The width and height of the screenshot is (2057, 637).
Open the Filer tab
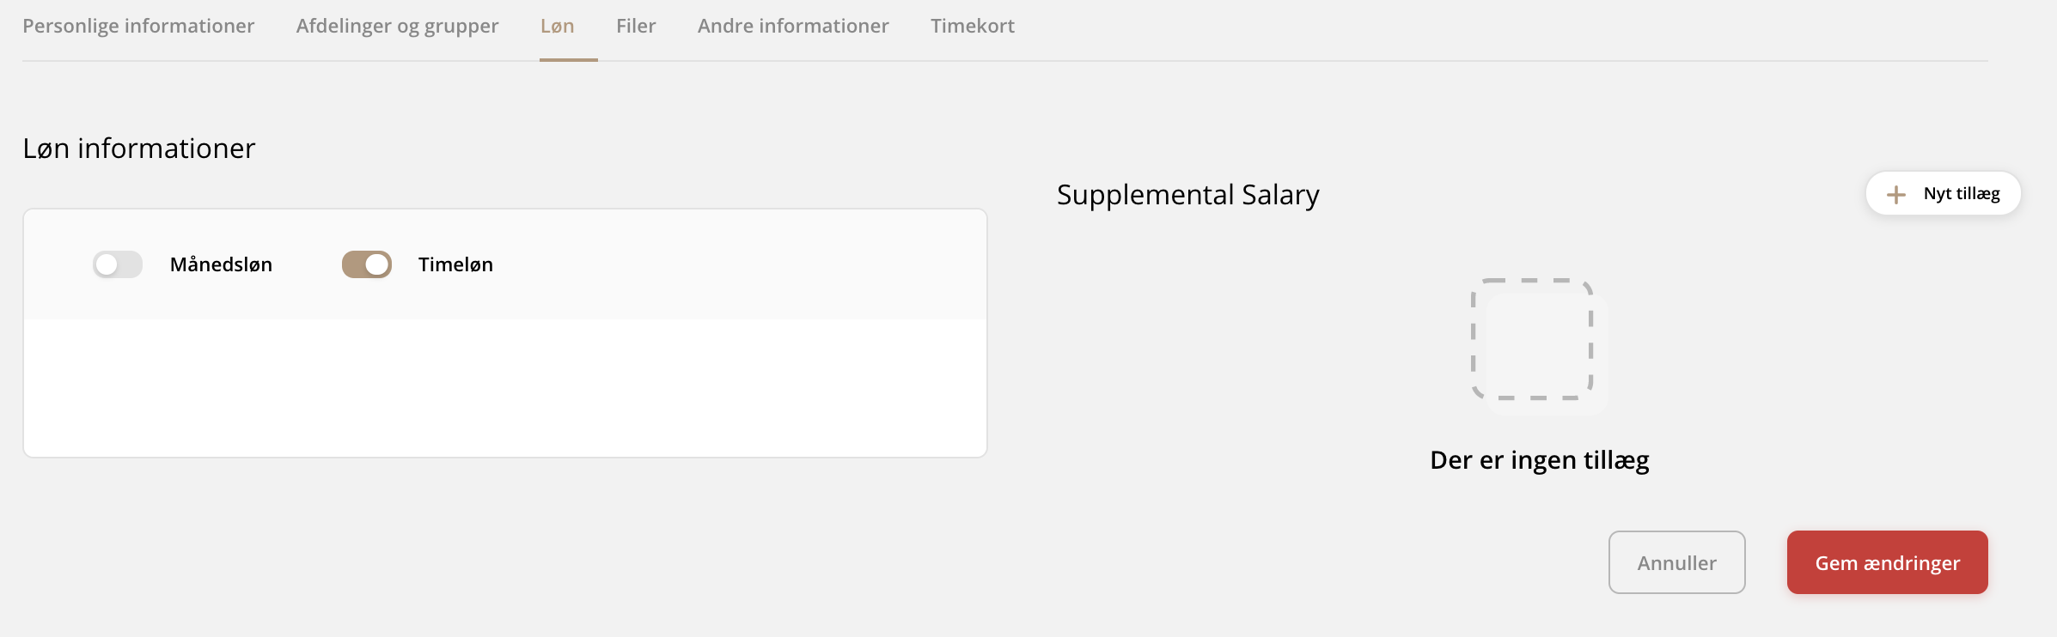pos(636,26)
